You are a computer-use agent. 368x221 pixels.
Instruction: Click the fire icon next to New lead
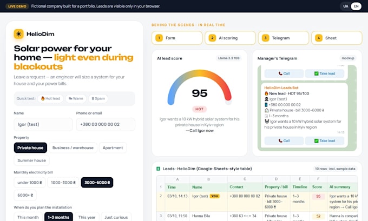click(x=266, y=93)
